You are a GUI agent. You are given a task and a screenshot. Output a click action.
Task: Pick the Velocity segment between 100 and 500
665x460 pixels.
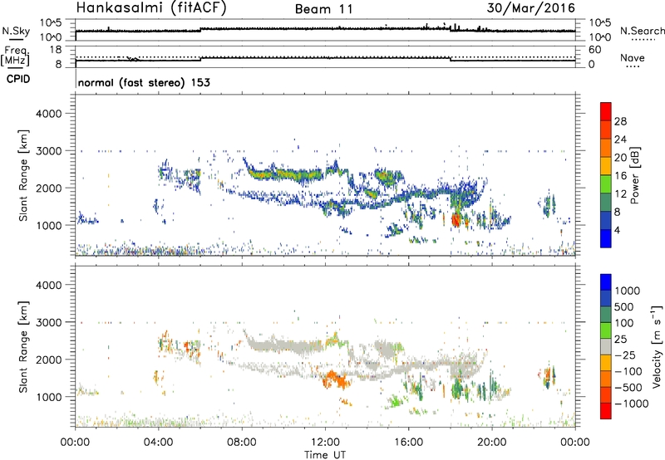click(x=606, y=315)
